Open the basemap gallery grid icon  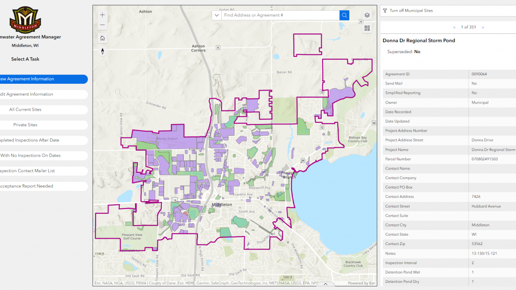(367, 28)
